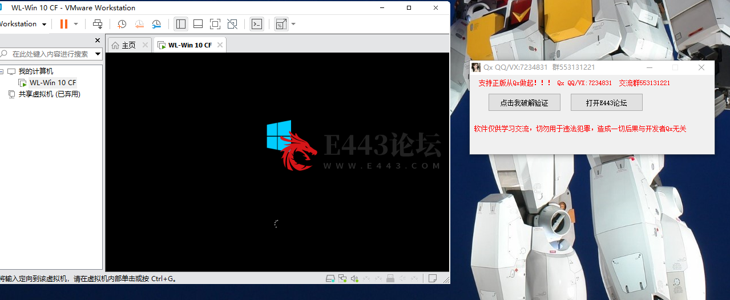
Task: Toggle the library sidebar view
Action: [x=181, y=24]
